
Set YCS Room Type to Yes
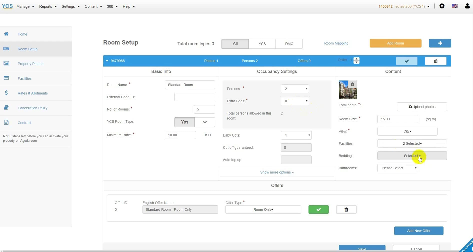pyautogui.click(x=184, y=122)
